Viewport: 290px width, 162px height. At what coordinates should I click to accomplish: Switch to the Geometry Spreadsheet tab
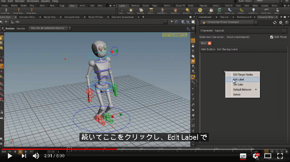click(x=123, y=17)
